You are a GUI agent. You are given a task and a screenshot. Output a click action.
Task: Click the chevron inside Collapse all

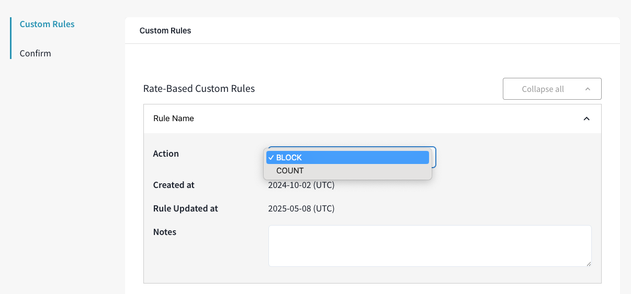588,89
